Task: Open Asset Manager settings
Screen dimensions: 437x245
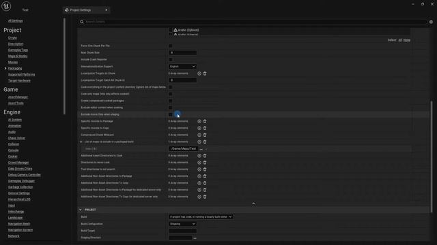Action: [x=18, y=97]
